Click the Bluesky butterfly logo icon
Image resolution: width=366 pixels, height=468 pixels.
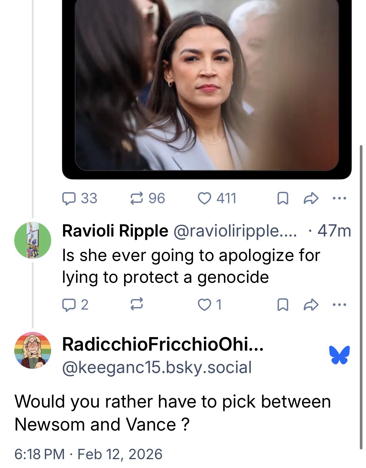pyautogui.click(x=339, y=355)
